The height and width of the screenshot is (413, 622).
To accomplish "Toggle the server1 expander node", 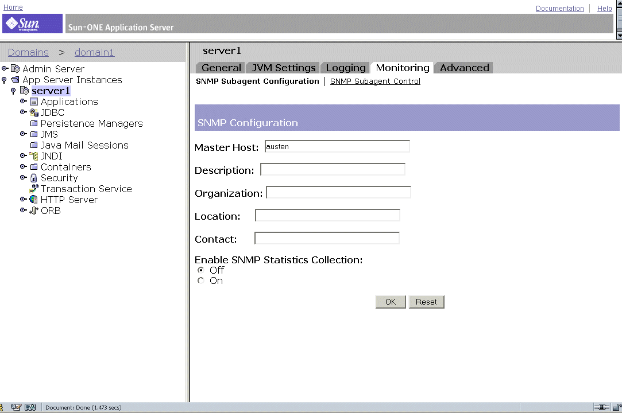I will (13, 89).
